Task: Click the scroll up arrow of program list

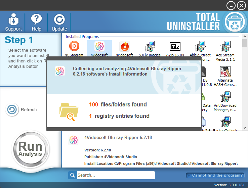Action: 245,36
